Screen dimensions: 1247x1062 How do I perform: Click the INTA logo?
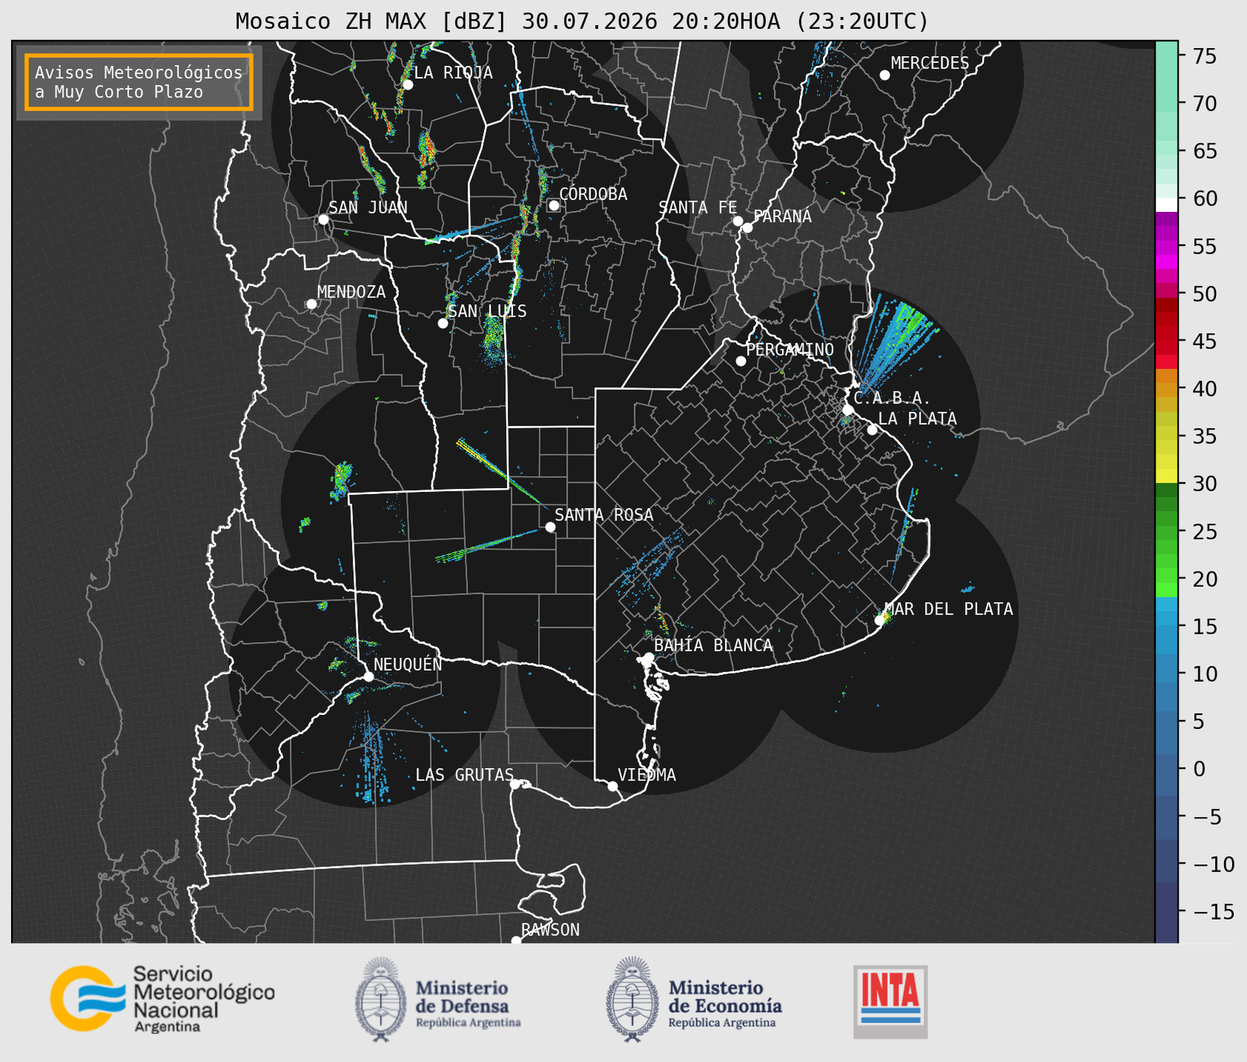(891, 1001)
